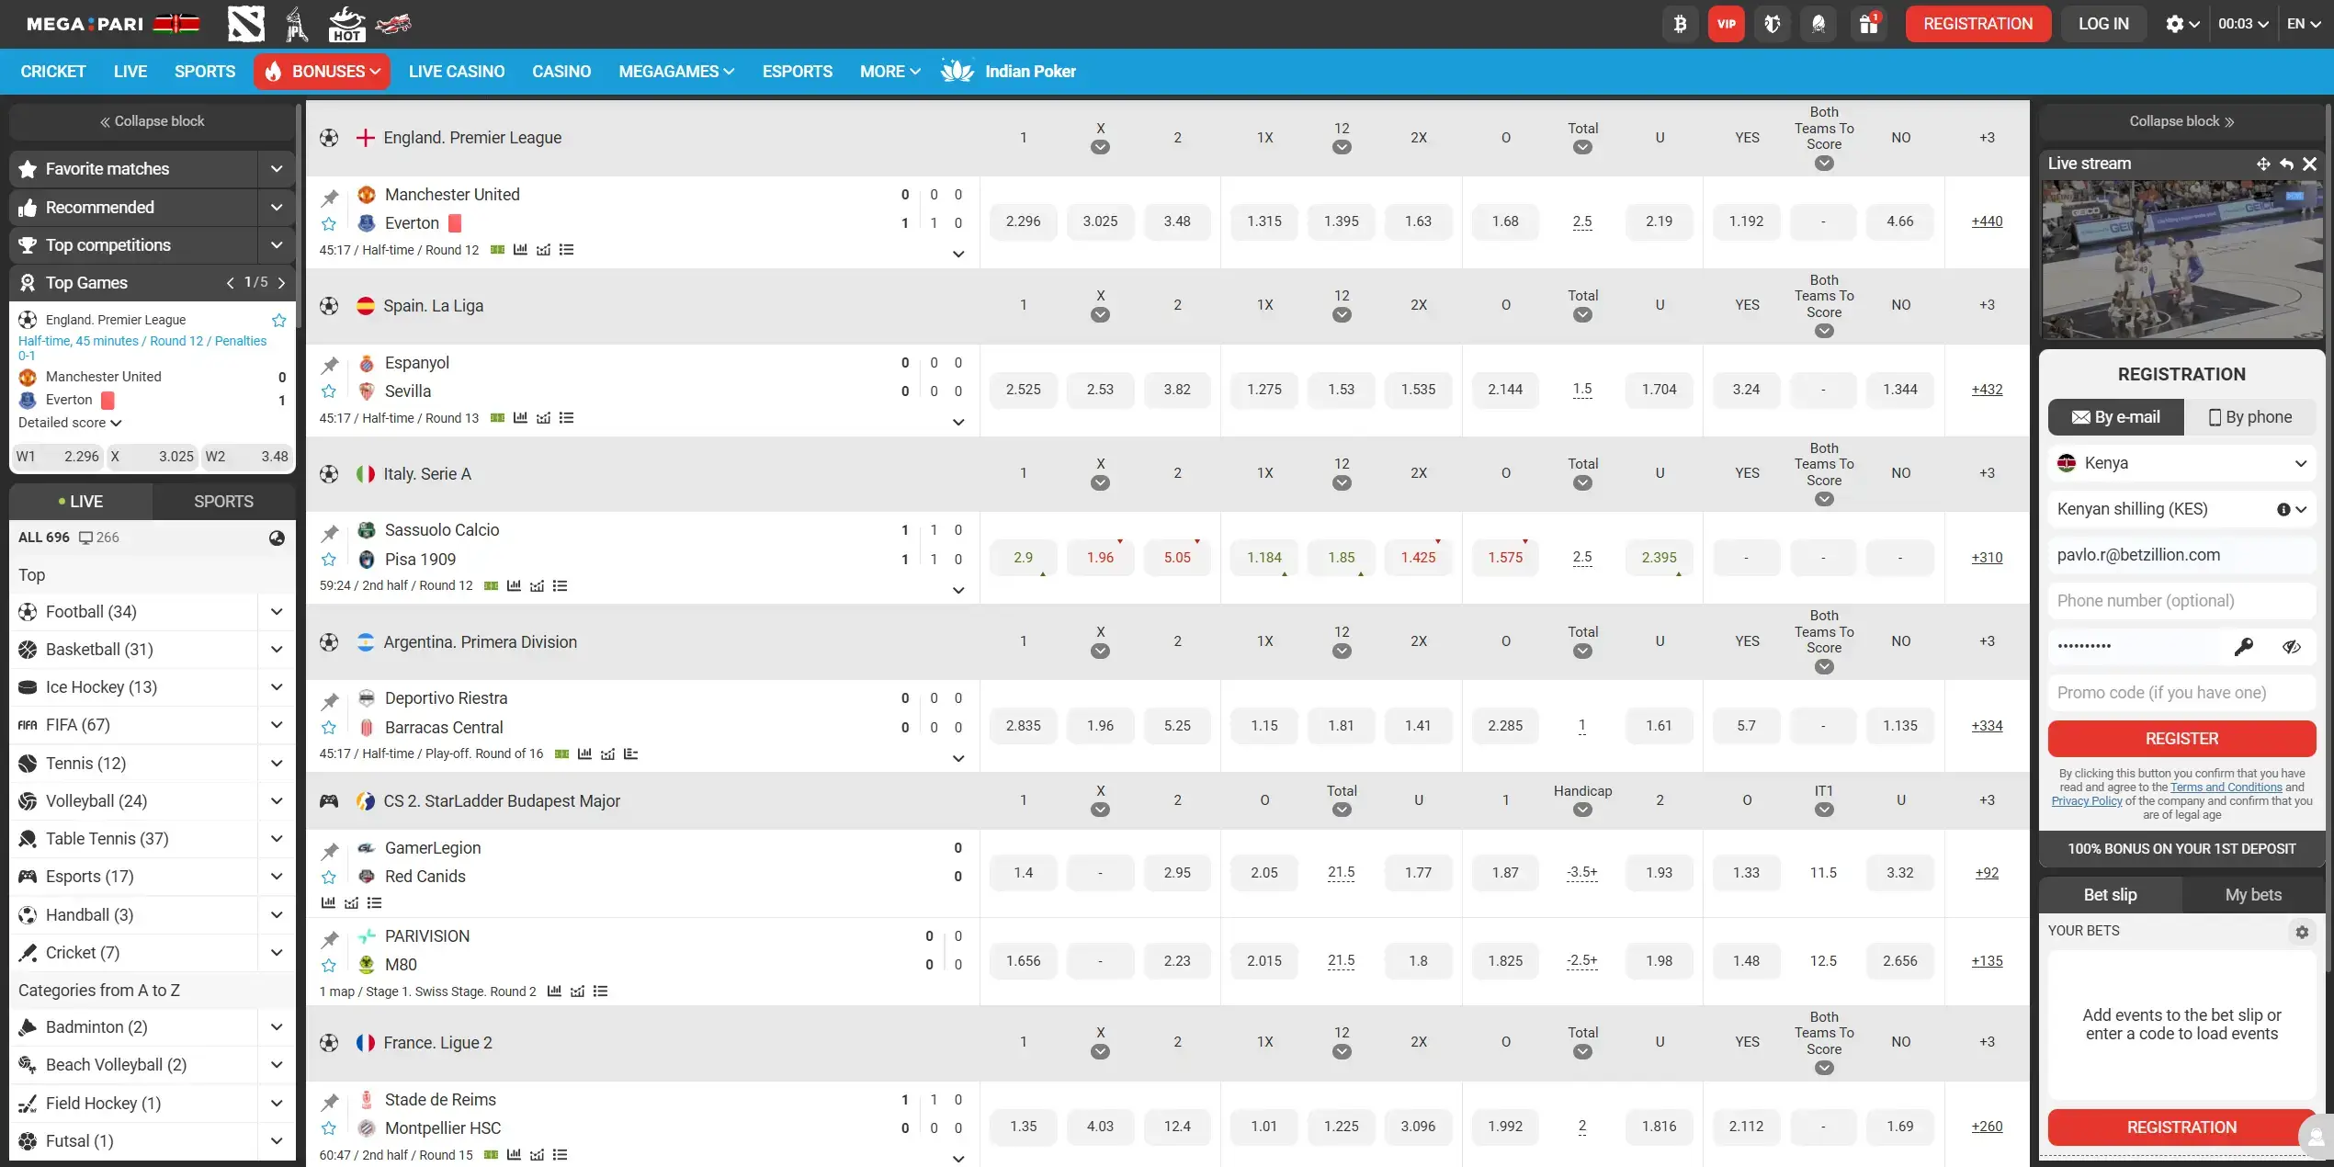2334x1167 pixels.
Task: Click the password generator key icon
Action: point(2243,647)
